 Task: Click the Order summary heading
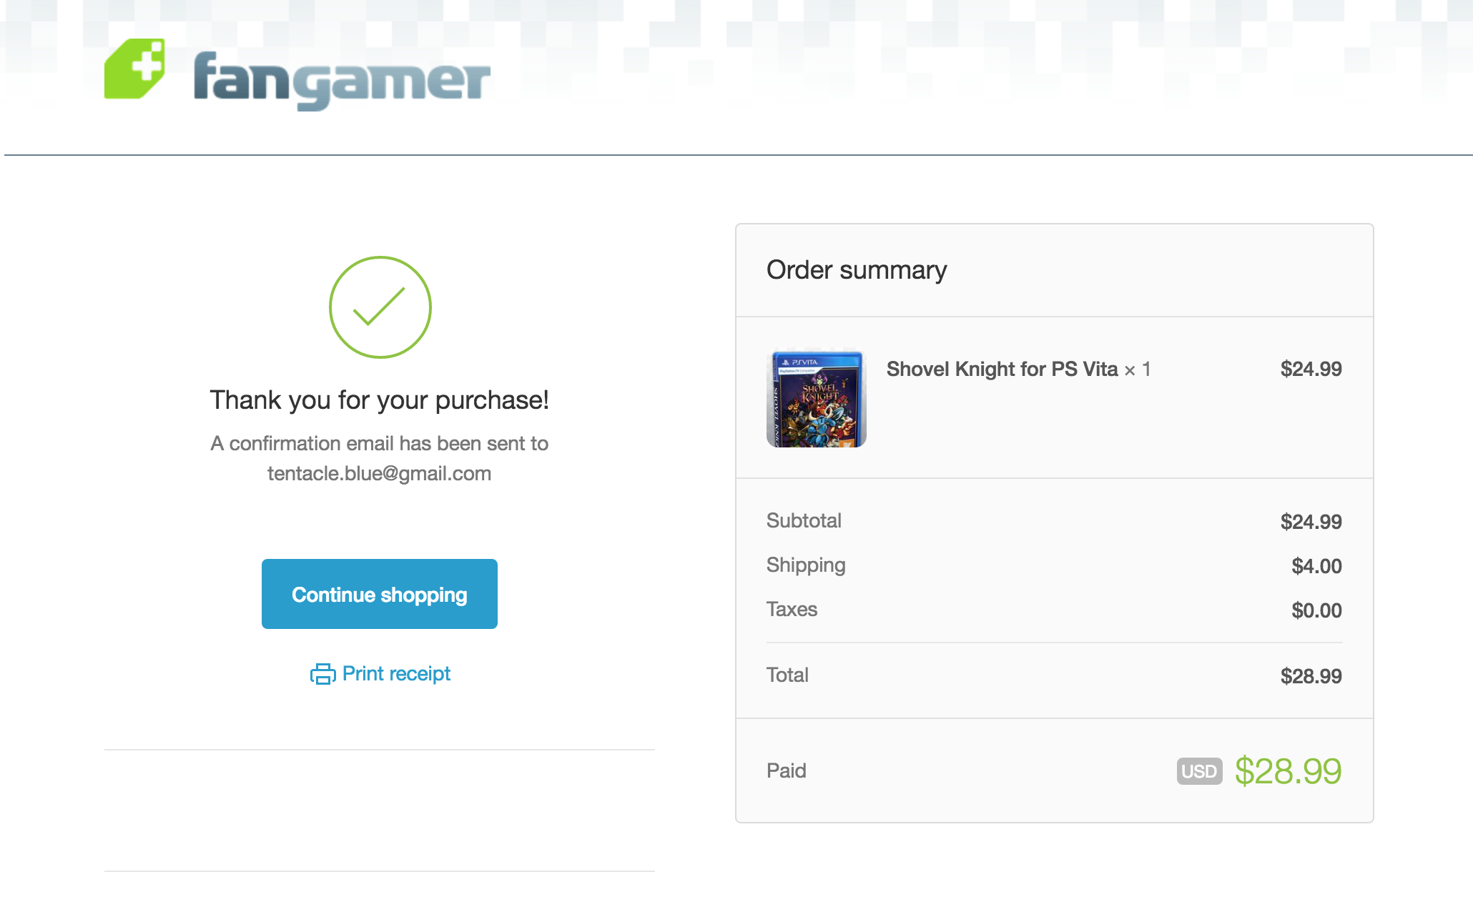[856, 270]
